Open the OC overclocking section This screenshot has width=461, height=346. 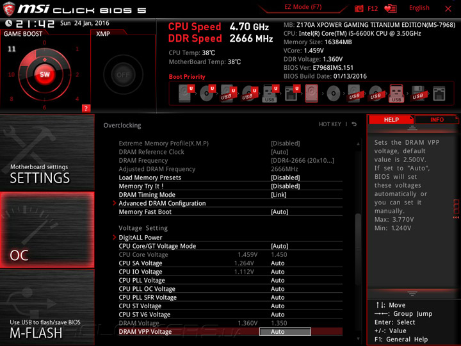[x=47, y=230]
